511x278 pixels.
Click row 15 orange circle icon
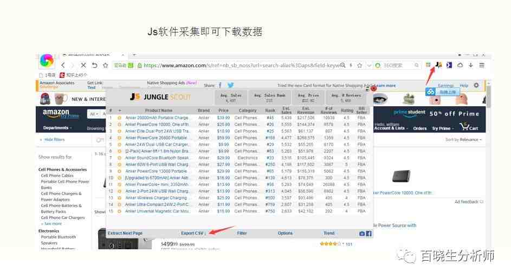point(119,211)
